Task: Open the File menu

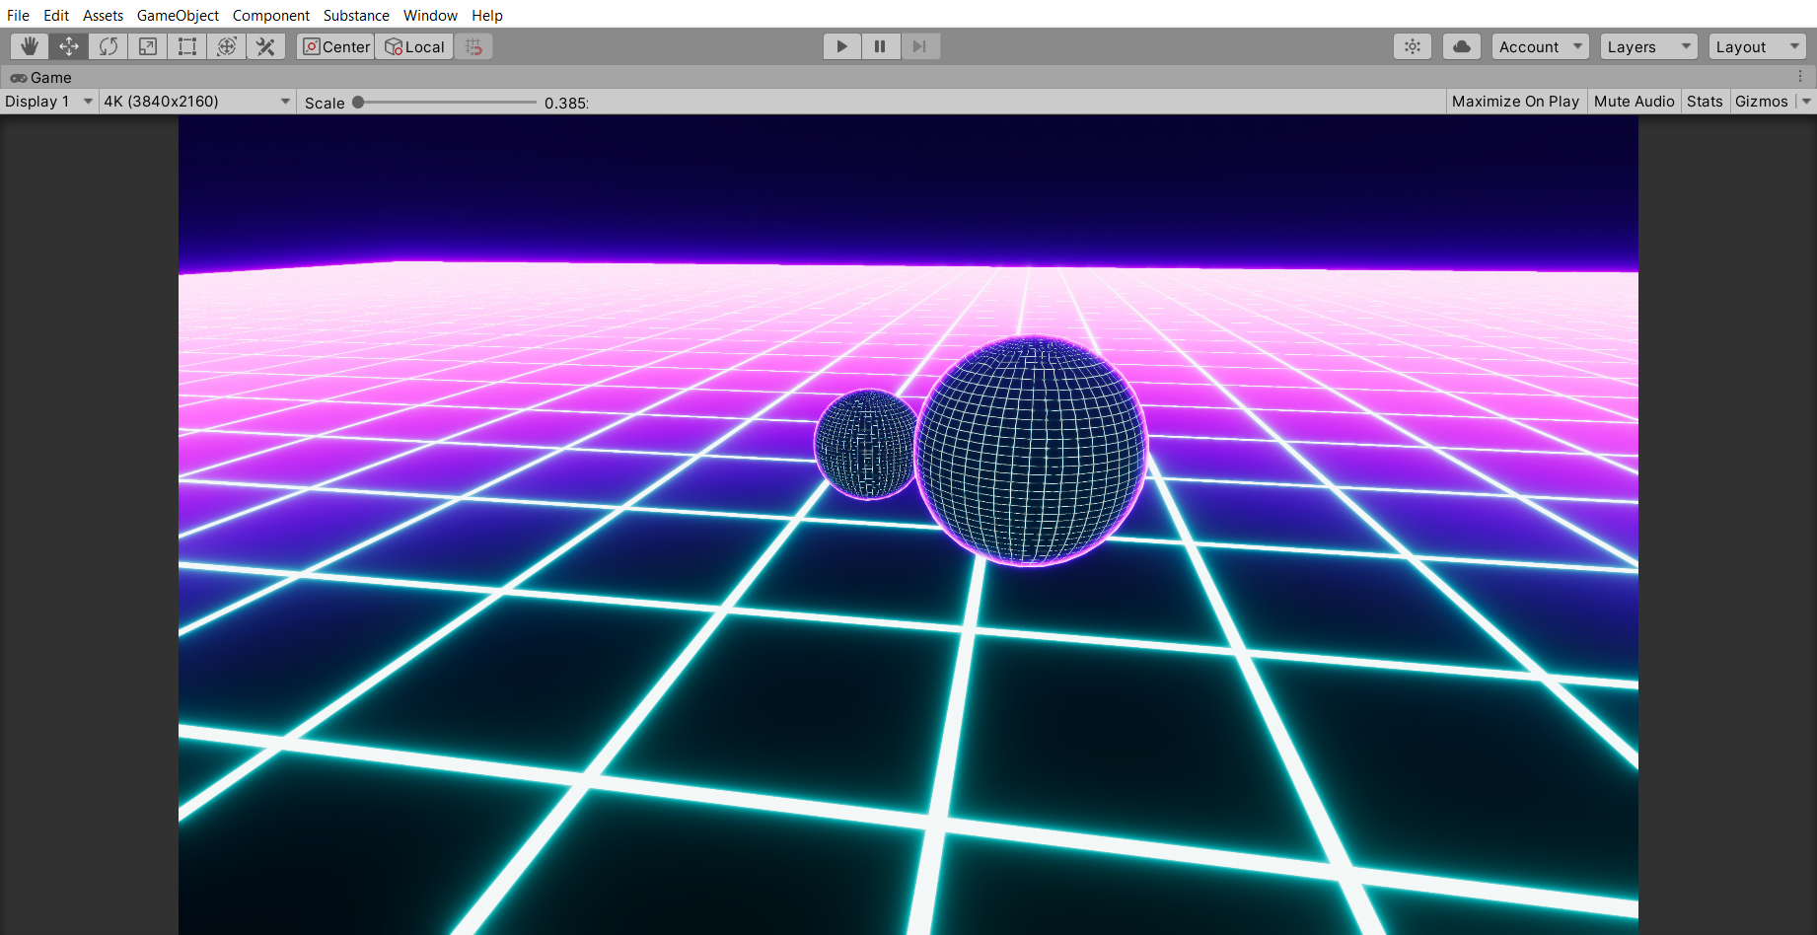Action: coord(18,15)
